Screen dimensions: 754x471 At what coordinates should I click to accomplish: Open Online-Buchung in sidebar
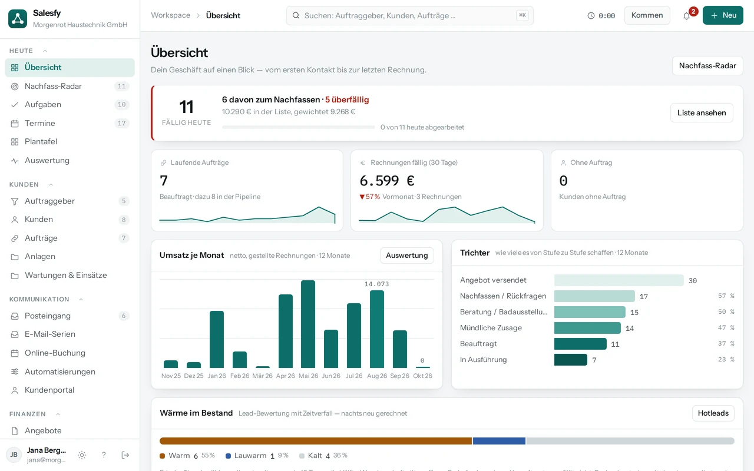pos(70,353)
